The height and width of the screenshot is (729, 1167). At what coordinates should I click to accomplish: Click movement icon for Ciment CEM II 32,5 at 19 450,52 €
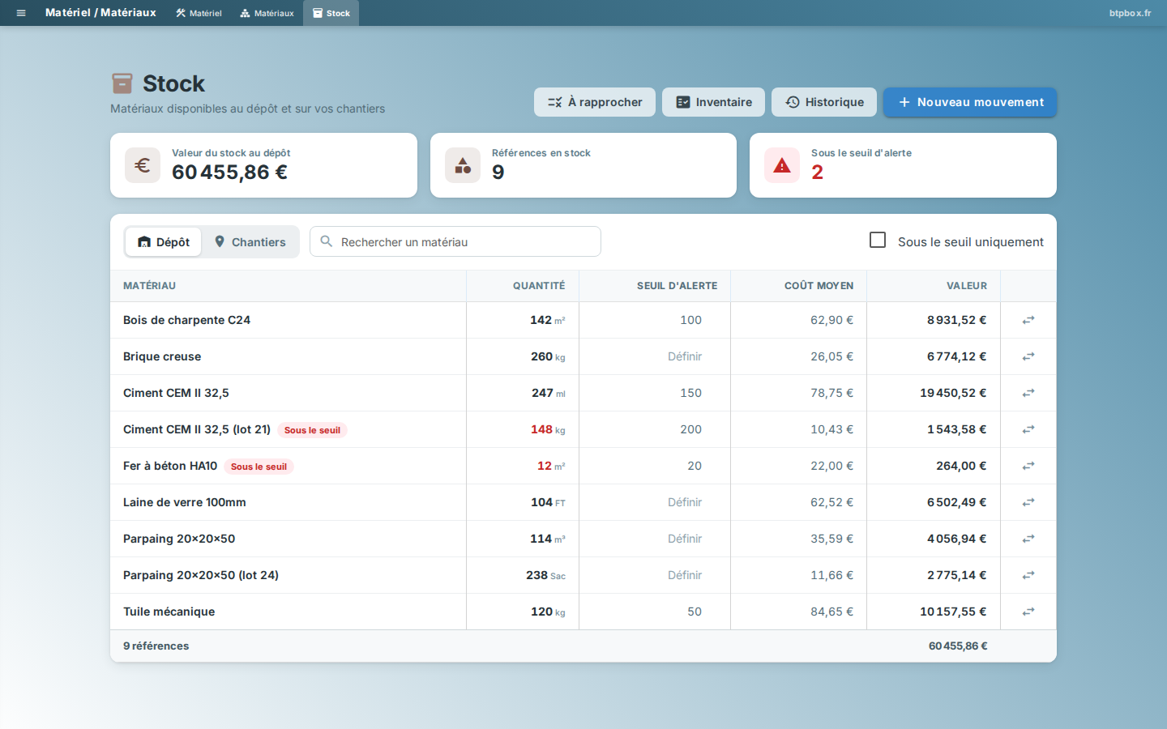point(1028,393)
